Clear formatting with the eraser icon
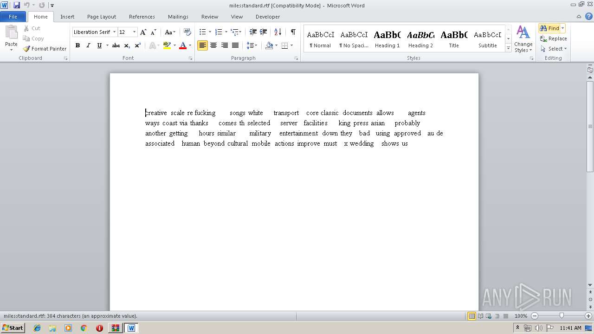 (x=187, y=32)
